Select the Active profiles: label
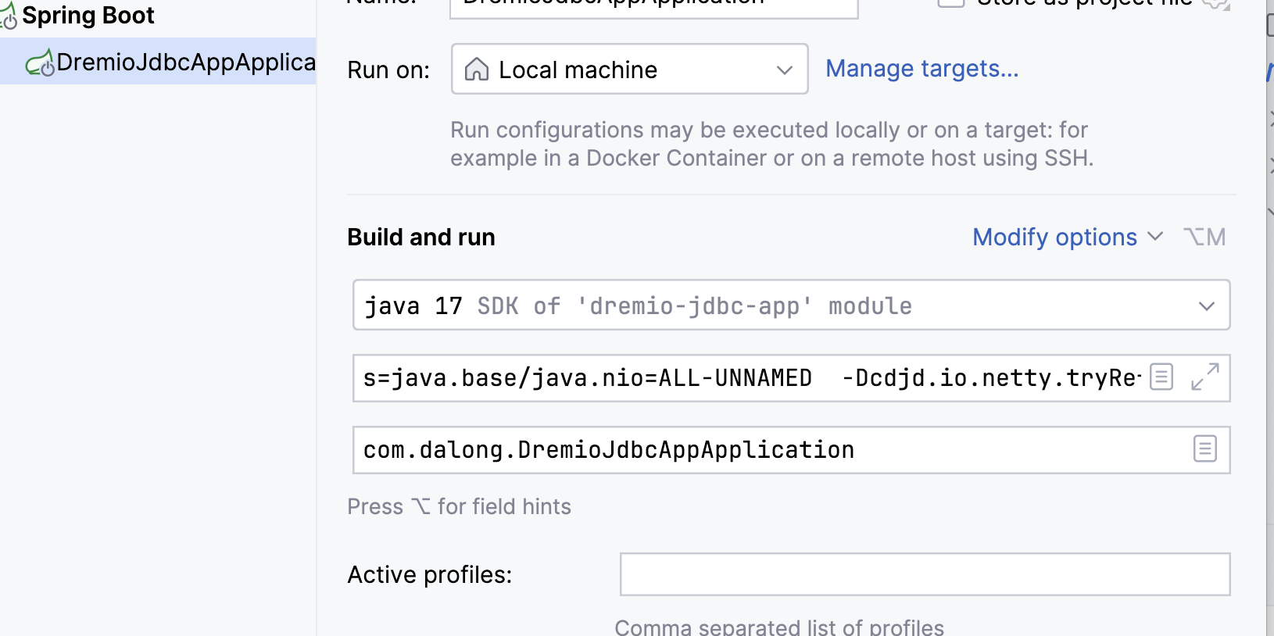Image resolution: width=1274 pixels, height=636 pixels. pyautogui.click(x=430, y=574)
